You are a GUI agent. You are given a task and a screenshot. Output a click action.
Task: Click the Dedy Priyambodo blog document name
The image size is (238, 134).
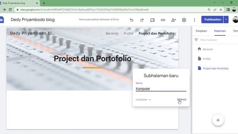pos(33,20)
